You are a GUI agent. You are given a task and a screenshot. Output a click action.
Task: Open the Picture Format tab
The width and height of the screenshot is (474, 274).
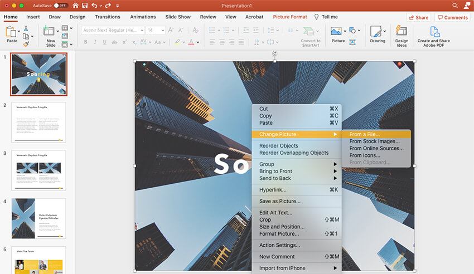tap(290, 17)
